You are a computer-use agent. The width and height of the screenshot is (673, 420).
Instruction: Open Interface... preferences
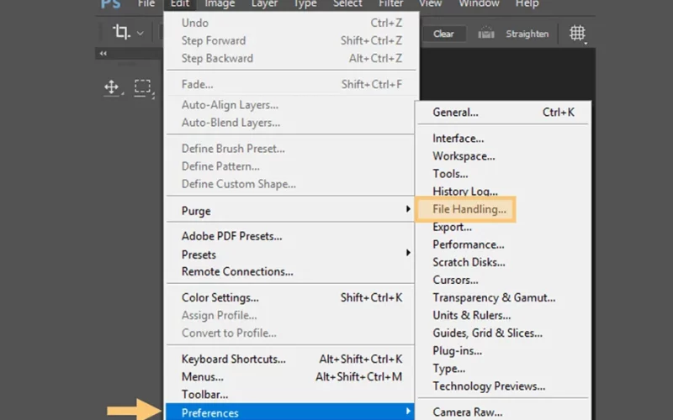click(503, 139)
